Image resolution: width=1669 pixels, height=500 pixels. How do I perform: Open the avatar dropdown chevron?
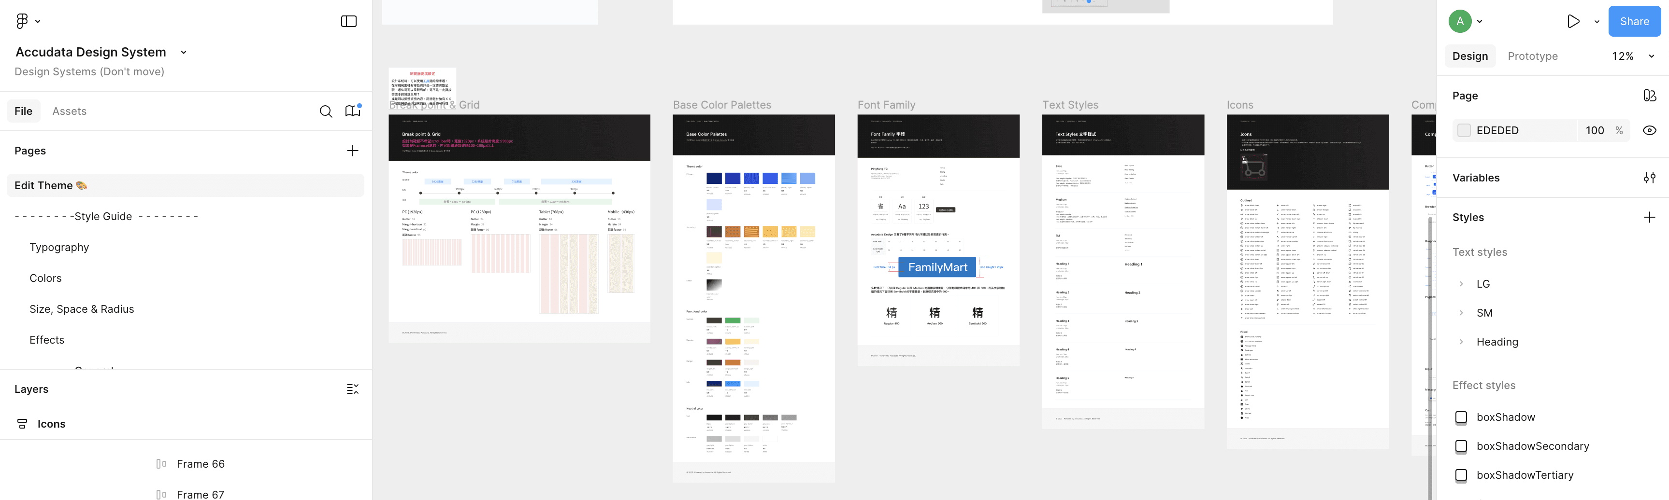point(1479,21)
